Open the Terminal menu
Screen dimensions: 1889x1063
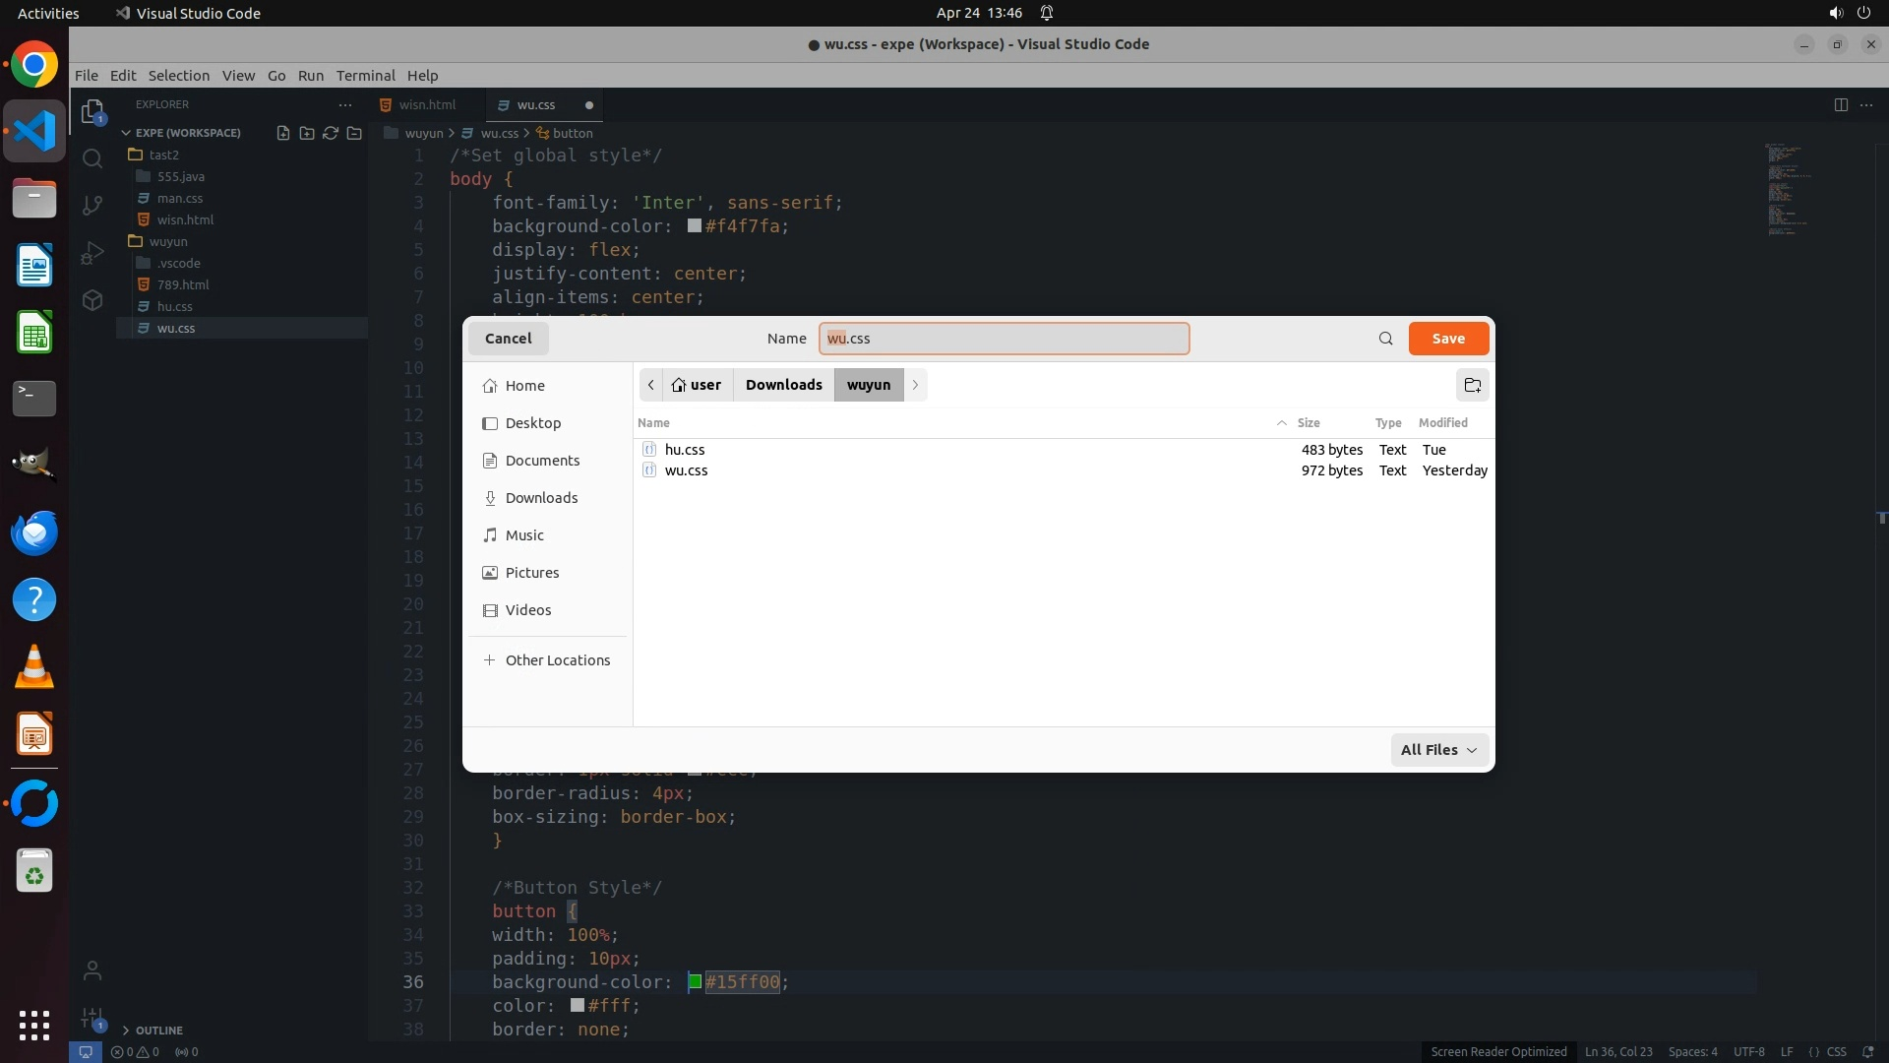click(x=365, y=76)
